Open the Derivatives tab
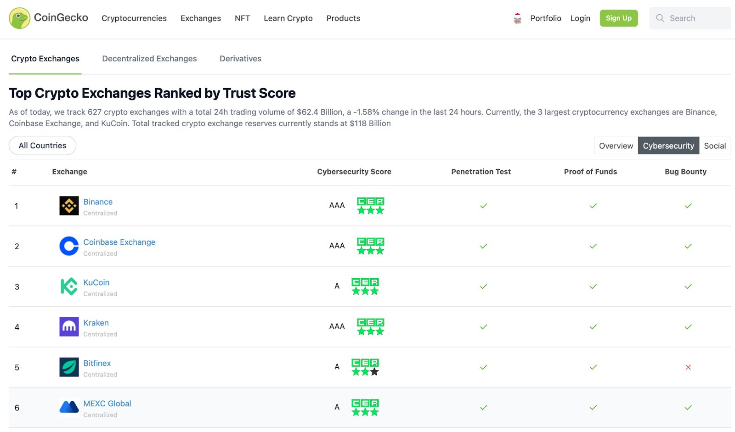Screen dimensions: 735x432 click(240, 59)
